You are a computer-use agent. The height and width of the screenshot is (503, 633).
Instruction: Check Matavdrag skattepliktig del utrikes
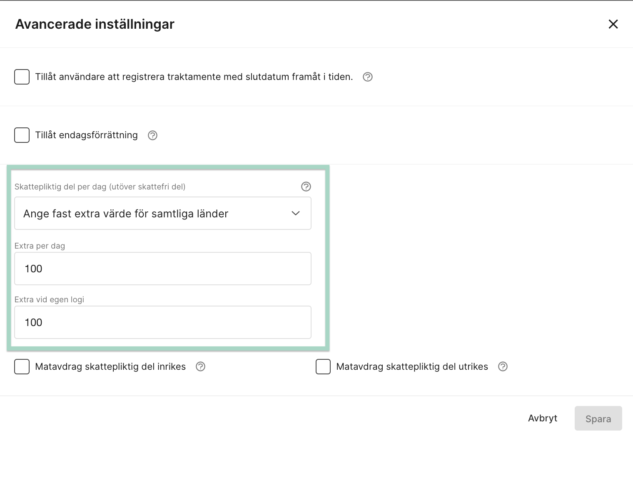323,367
